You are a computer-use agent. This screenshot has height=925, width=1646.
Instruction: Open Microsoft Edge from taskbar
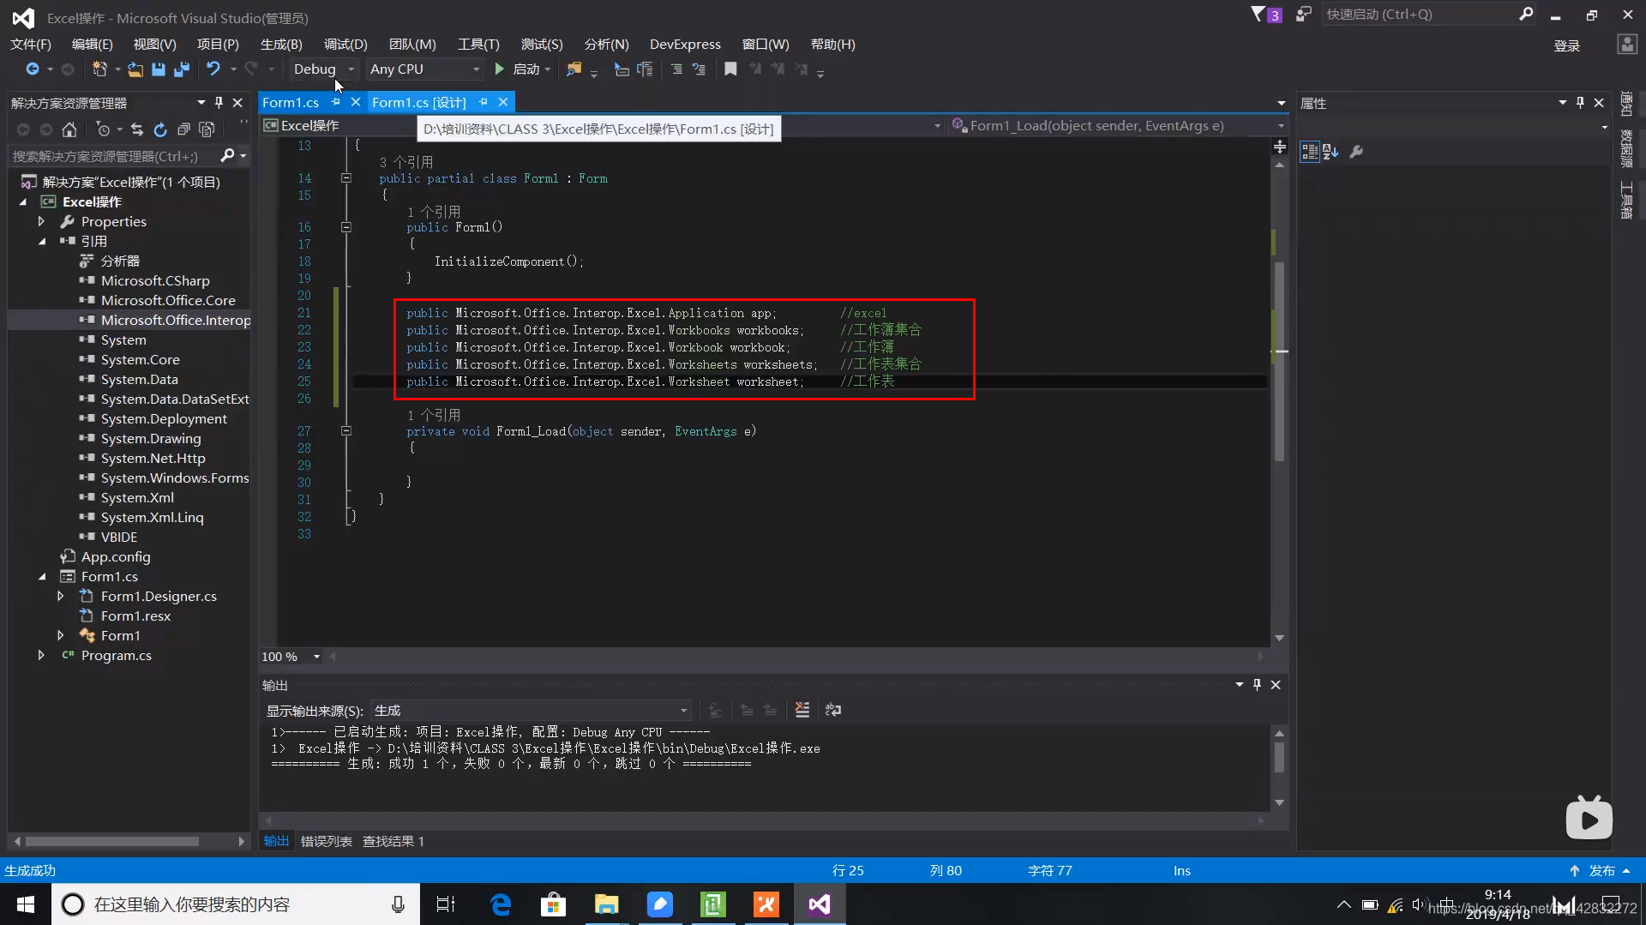501,904
